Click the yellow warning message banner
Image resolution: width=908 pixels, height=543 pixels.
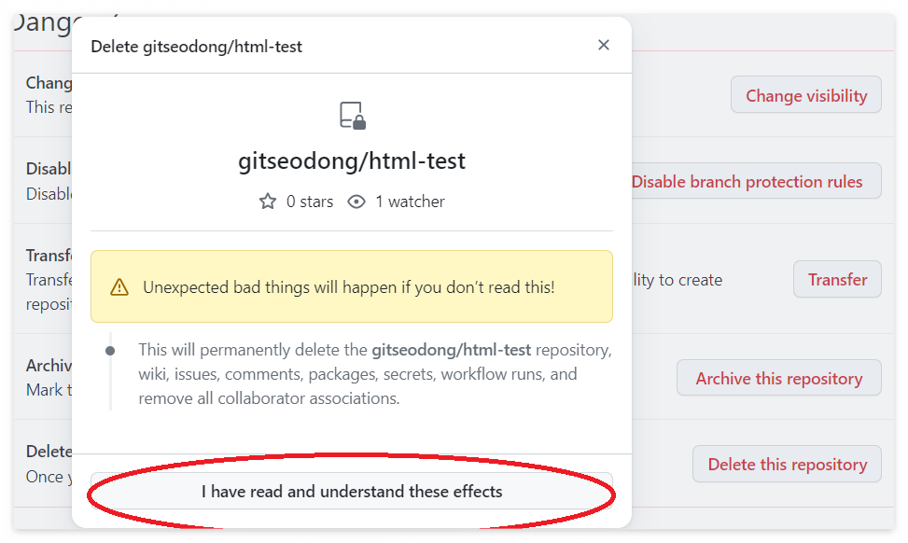[352, 286]
